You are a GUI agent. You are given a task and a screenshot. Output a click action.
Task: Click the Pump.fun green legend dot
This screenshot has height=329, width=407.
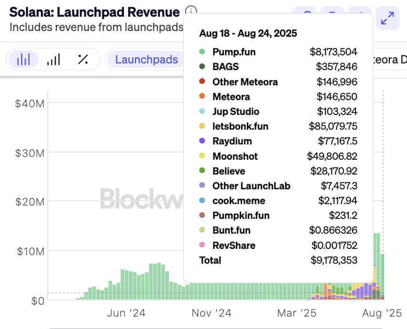(202, 52)
